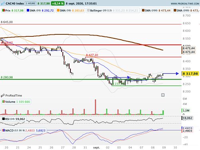Click the 8 650 price axis label

coord(187,23)
